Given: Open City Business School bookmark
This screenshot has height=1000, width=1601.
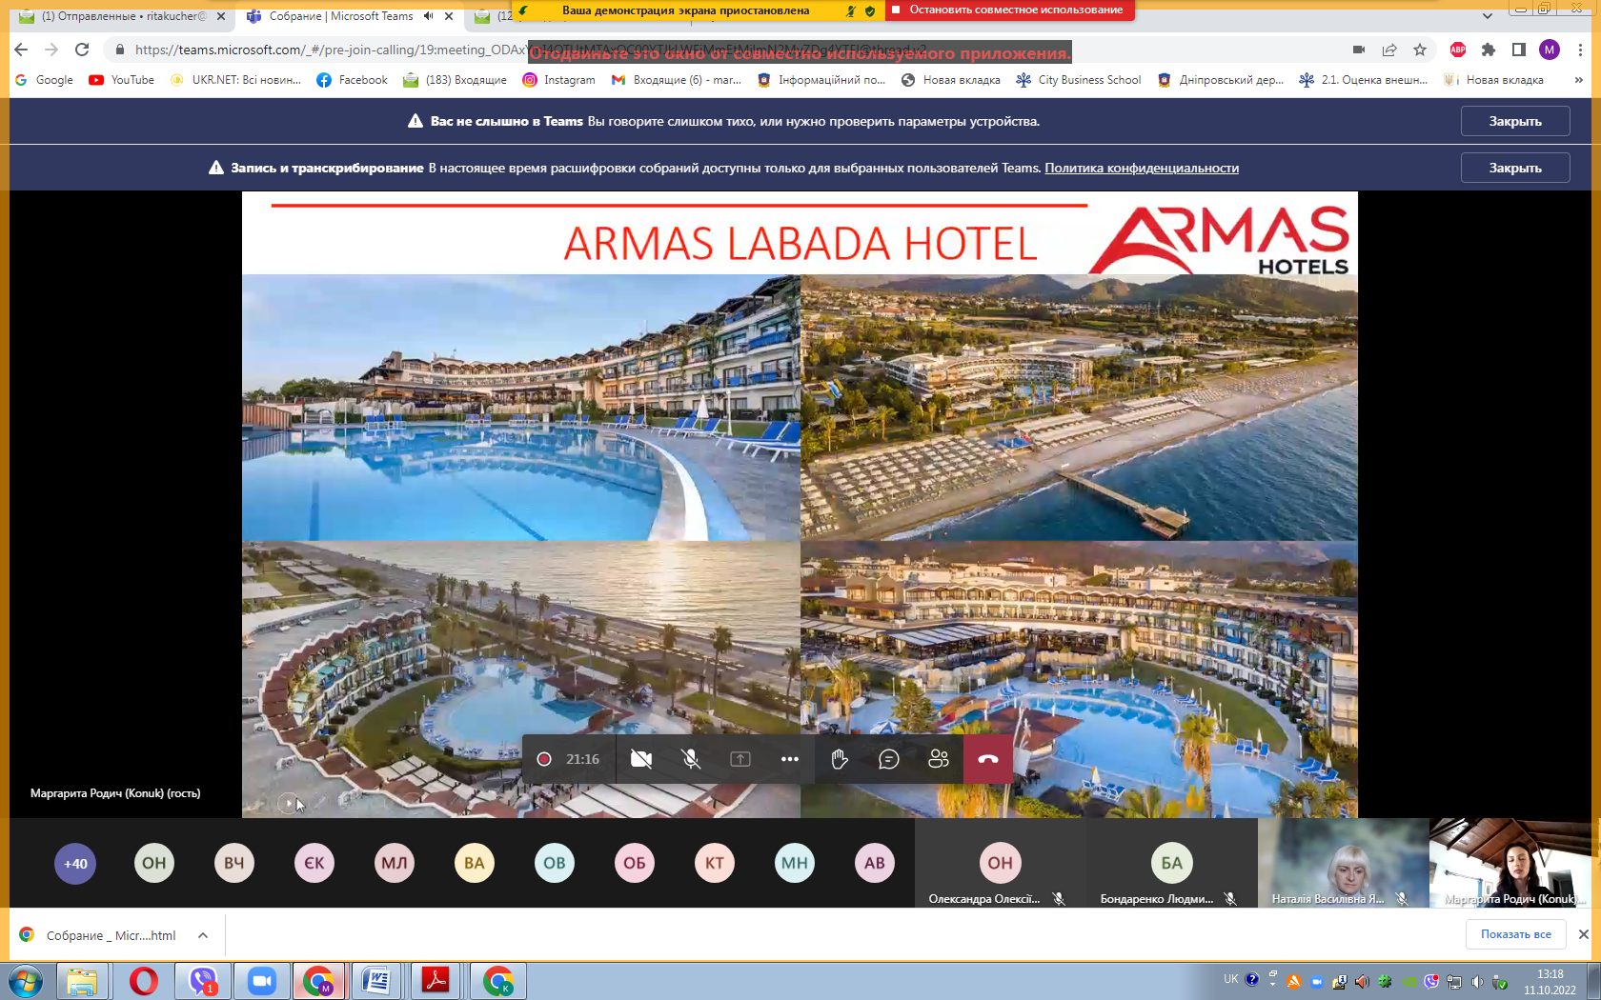Looking at the screenshot, I should pos(1079,80).
